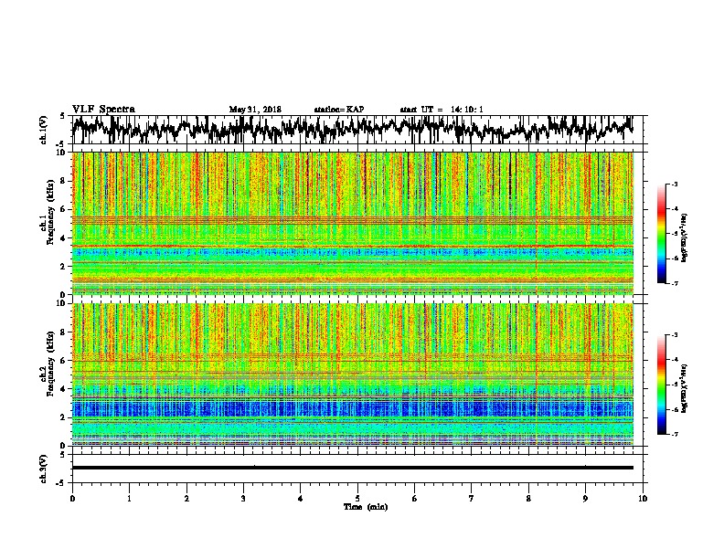Select the date text 'May 31, 2018'

coord(255,110)
